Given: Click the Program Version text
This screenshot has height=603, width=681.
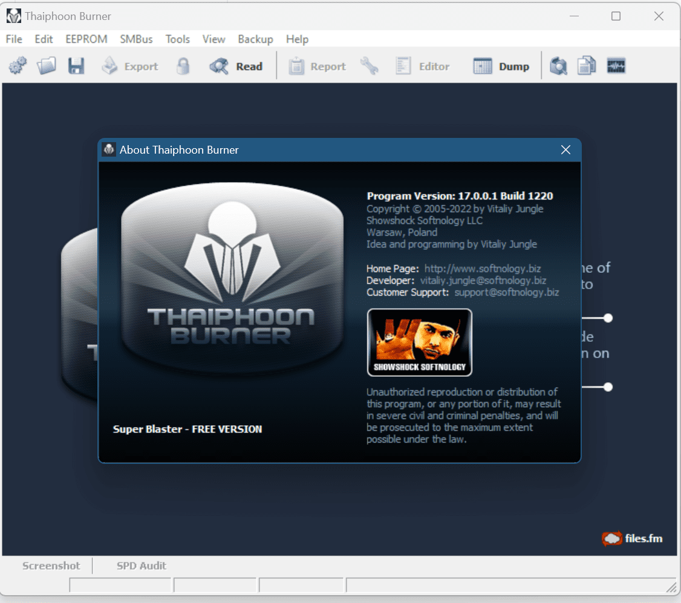Looking at the screenshot, I should [x=460, y=196].
